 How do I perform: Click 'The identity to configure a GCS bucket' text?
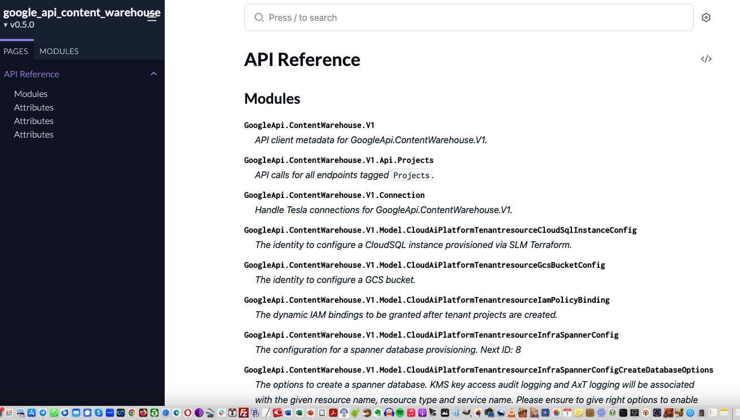[334, 280]
